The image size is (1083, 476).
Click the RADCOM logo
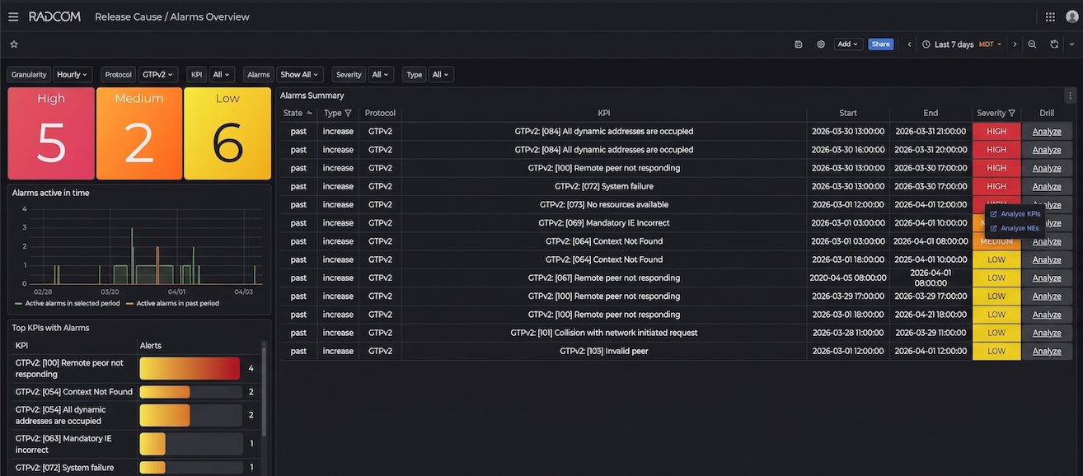pos(53,16)
